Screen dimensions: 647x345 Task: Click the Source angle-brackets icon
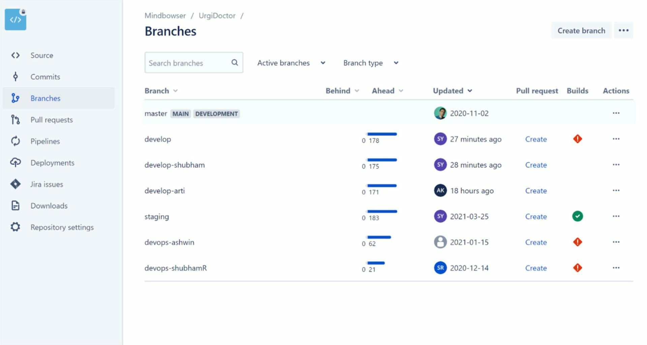coord(16,55)
